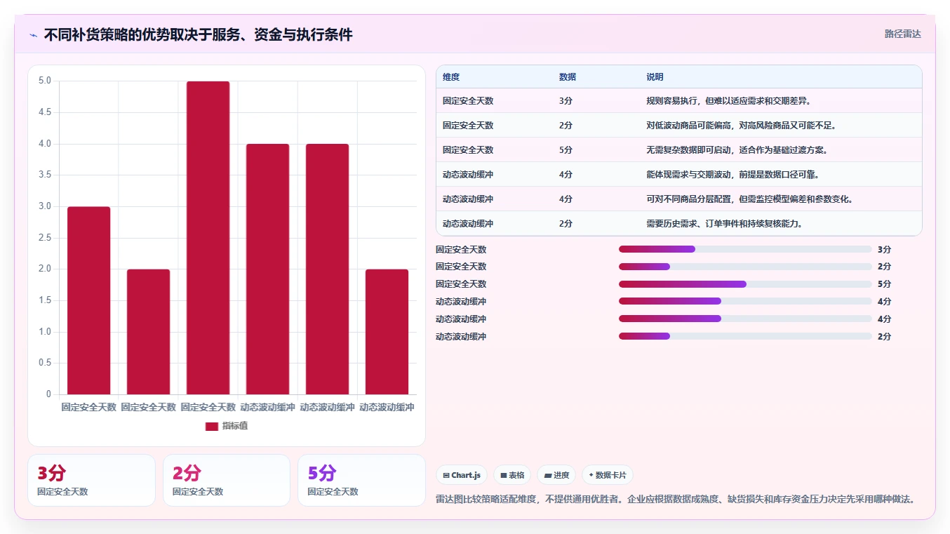Click the 3.5 y-axis label
Screen dimensions: 950x534
pyautogui.click(x=45, y=175)
